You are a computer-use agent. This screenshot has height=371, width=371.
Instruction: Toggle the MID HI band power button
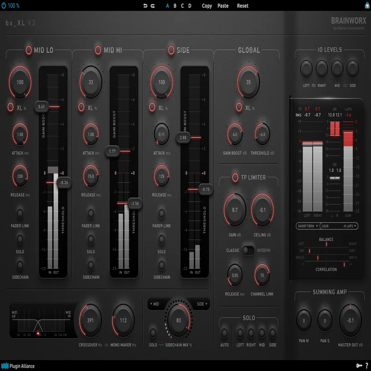98,50
